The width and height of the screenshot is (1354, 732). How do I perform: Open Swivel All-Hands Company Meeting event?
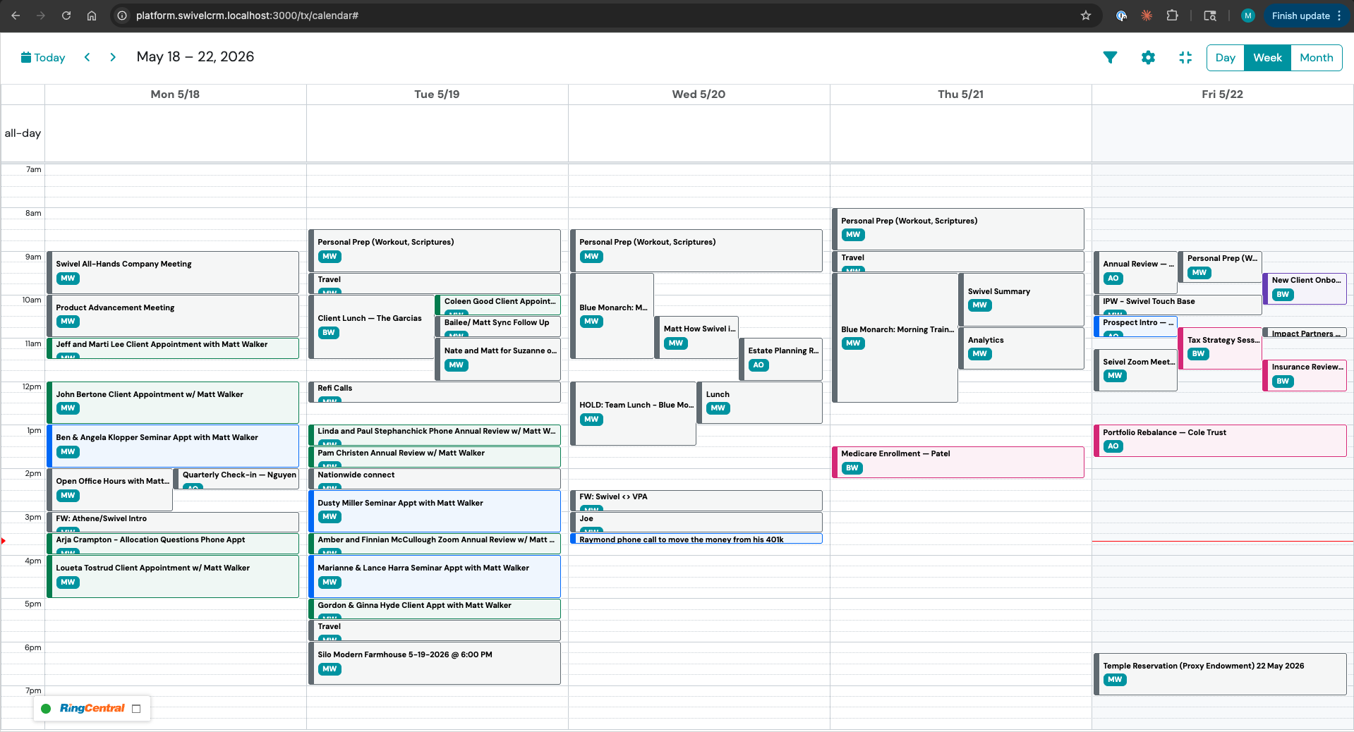click(173, 272)
